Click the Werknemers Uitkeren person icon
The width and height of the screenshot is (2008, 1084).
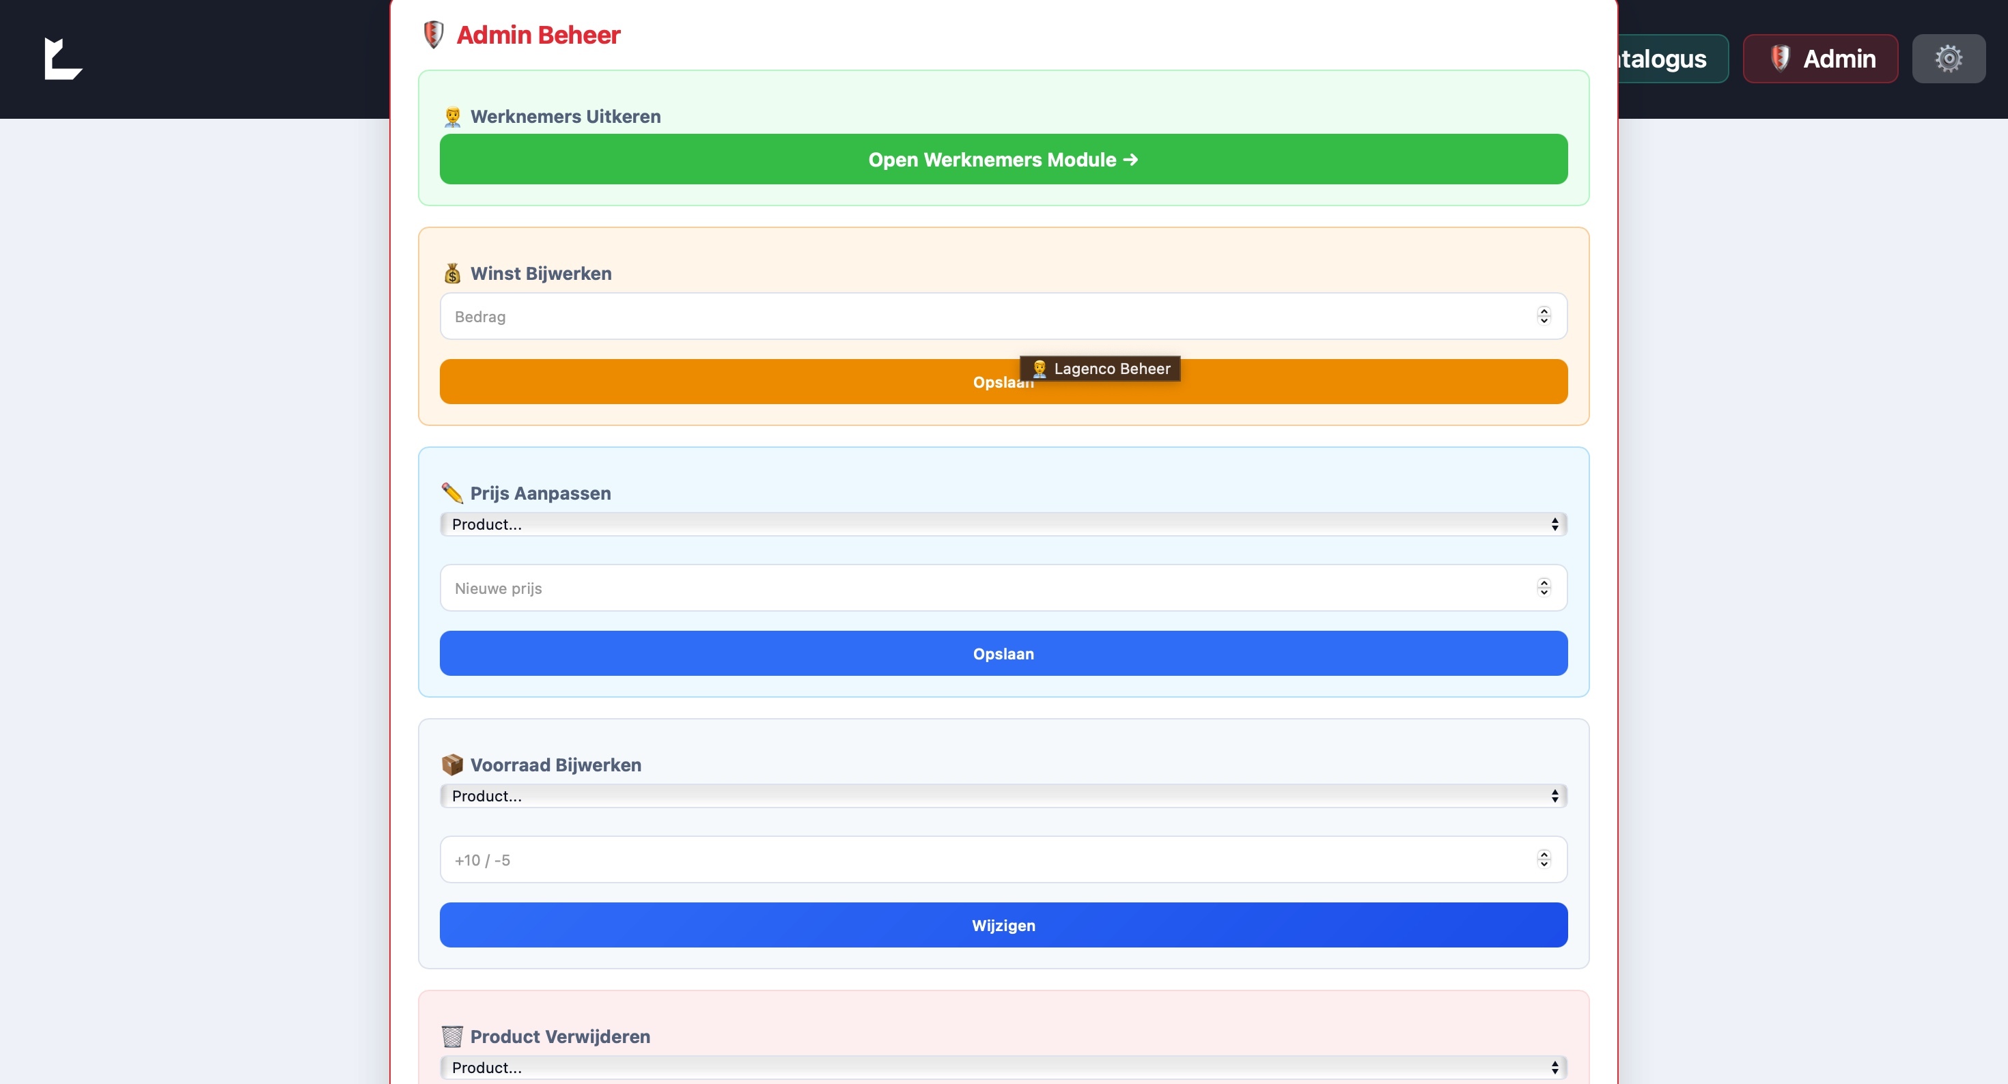coord(452,117)
